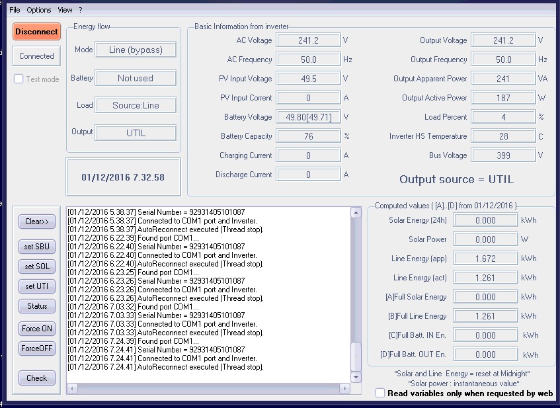Click the Solar Energy (24h) value field
This screenshot has width=560, height=408.
coord(486,220)
